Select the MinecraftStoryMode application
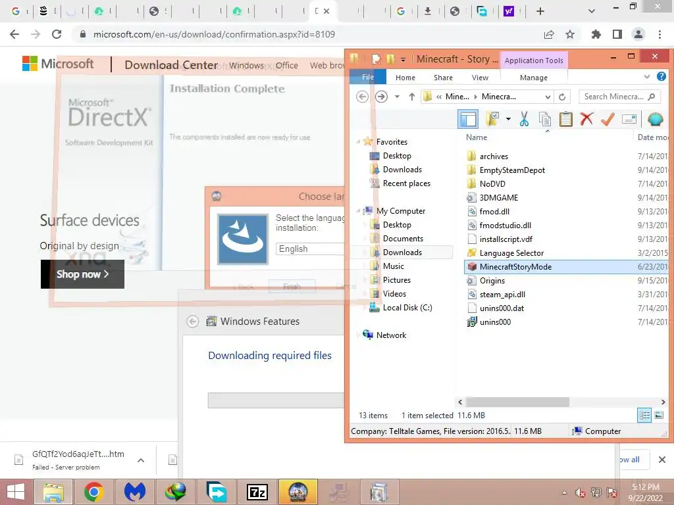The width and height of the screenshot is (674, 505). 515,267
